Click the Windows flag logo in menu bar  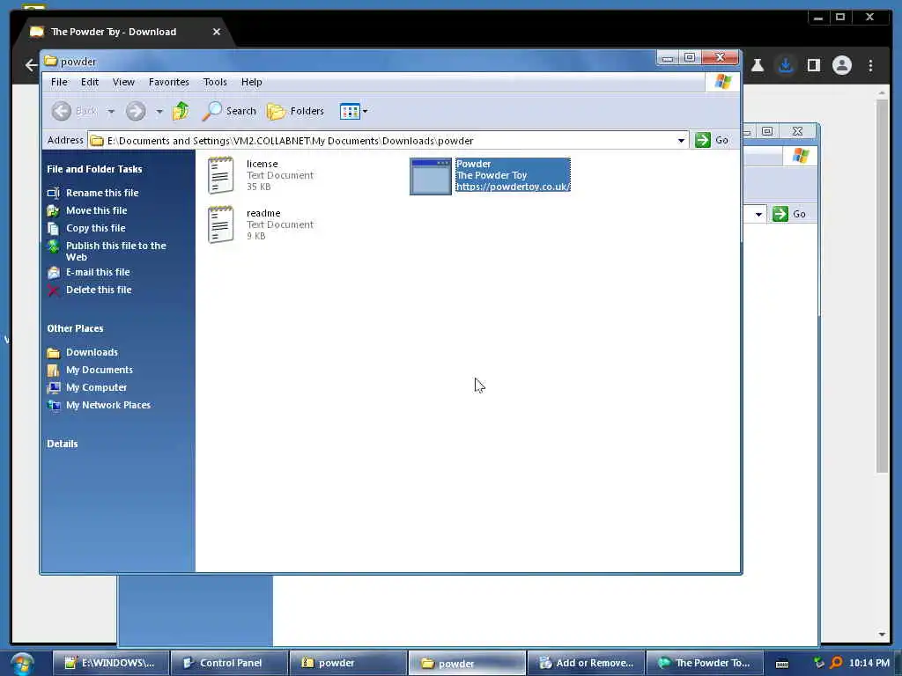click(x=722, y=82)
